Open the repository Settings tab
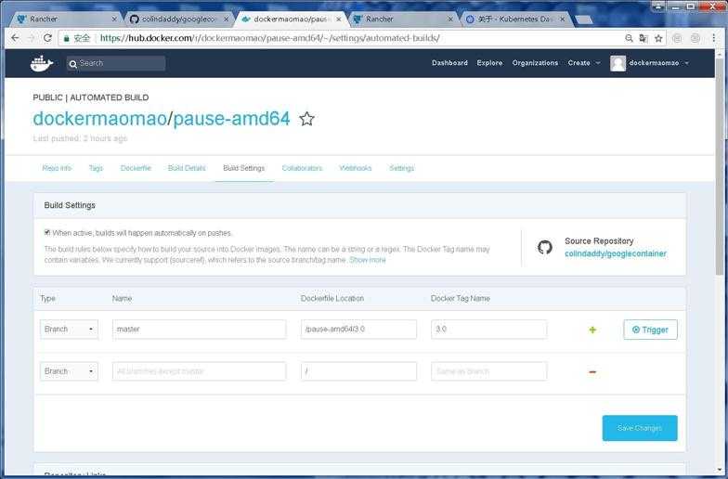Screen dimensions: 728x479 [401, 168]
